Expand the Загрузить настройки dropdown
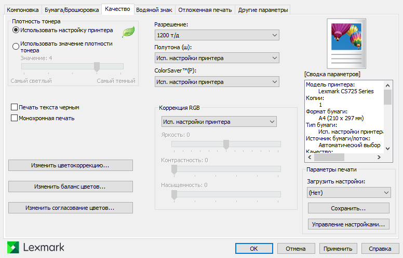The height and width of the screenshot is (258, 403). pos(348,193)
